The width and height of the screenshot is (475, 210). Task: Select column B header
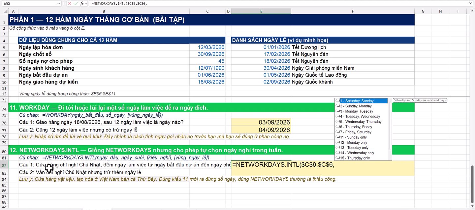pos(104,11)
